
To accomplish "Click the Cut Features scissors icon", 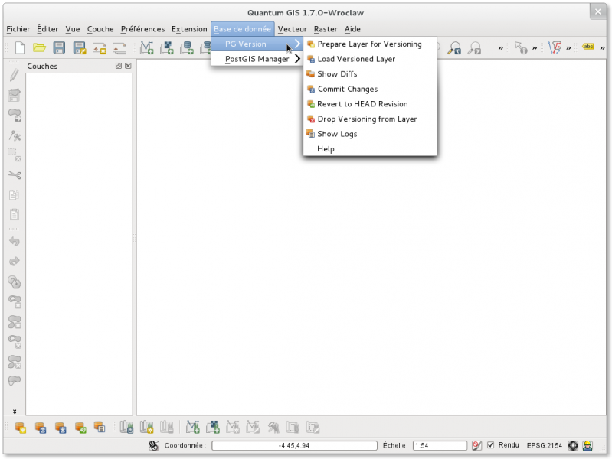I will point(14,175).
